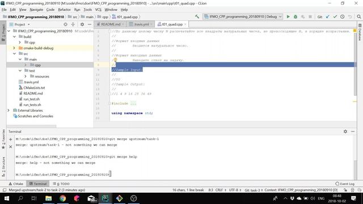Click the intention lightbulb in editor gutter
363x204 pixels.
tap(115, 60)
